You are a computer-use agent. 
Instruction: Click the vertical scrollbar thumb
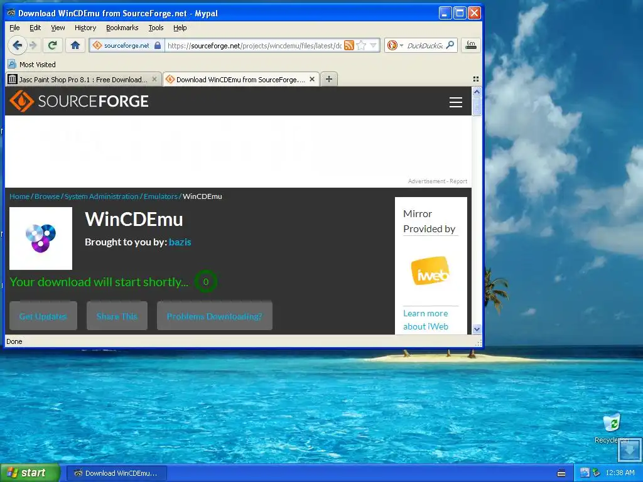click(477, 107)
